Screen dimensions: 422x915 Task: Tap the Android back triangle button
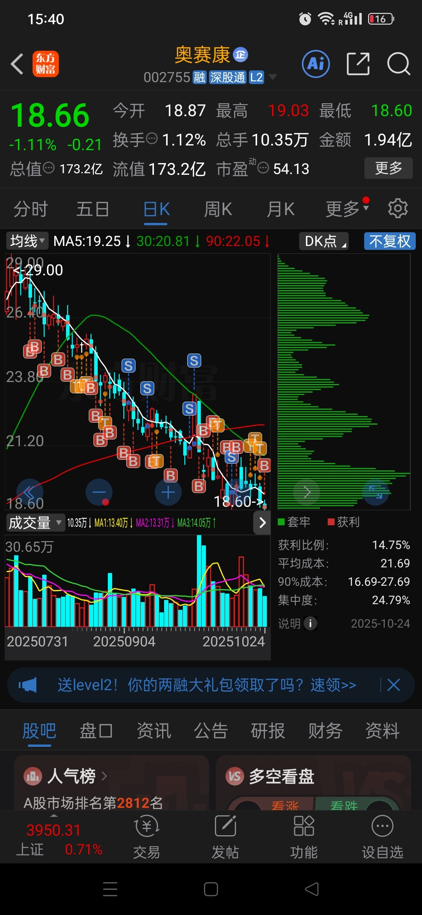pos(312,889)
